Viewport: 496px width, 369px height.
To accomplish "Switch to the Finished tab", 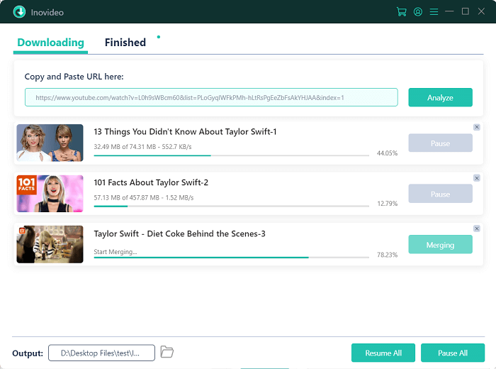I will click(x=125, y=43).
